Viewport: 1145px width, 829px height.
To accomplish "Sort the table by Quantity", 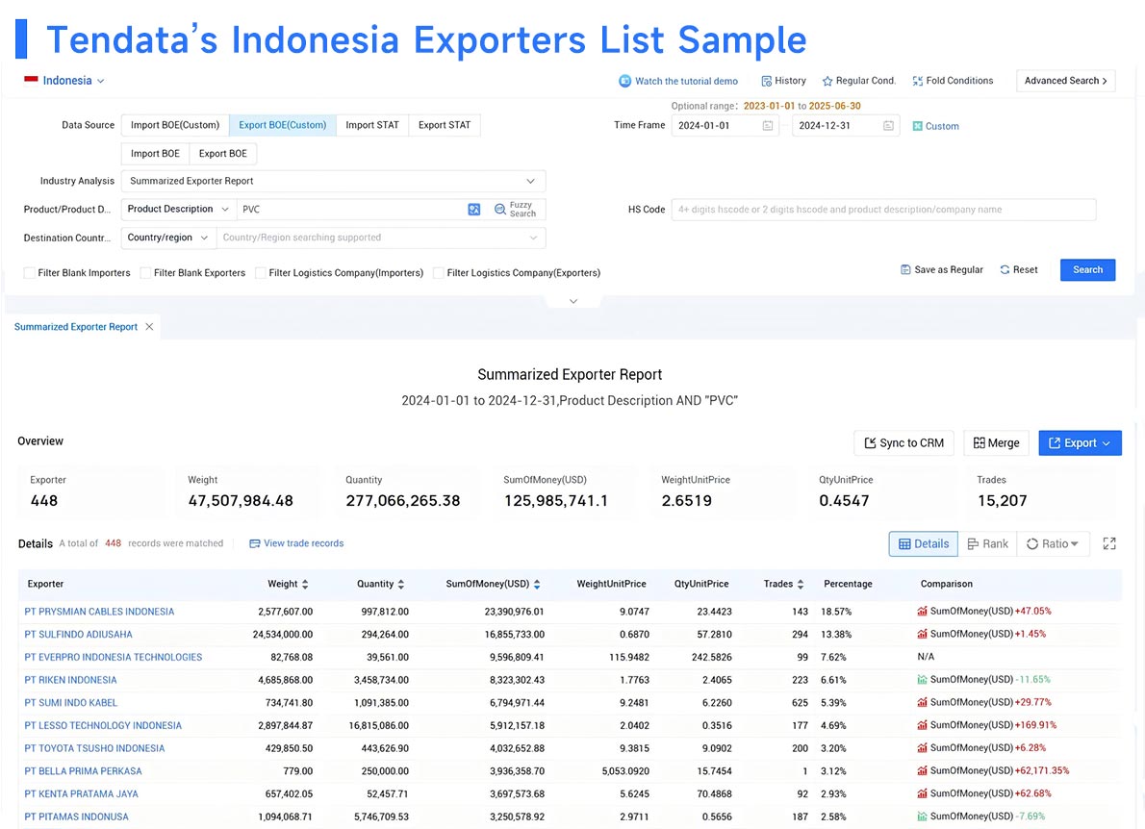I will coord(400,585).
